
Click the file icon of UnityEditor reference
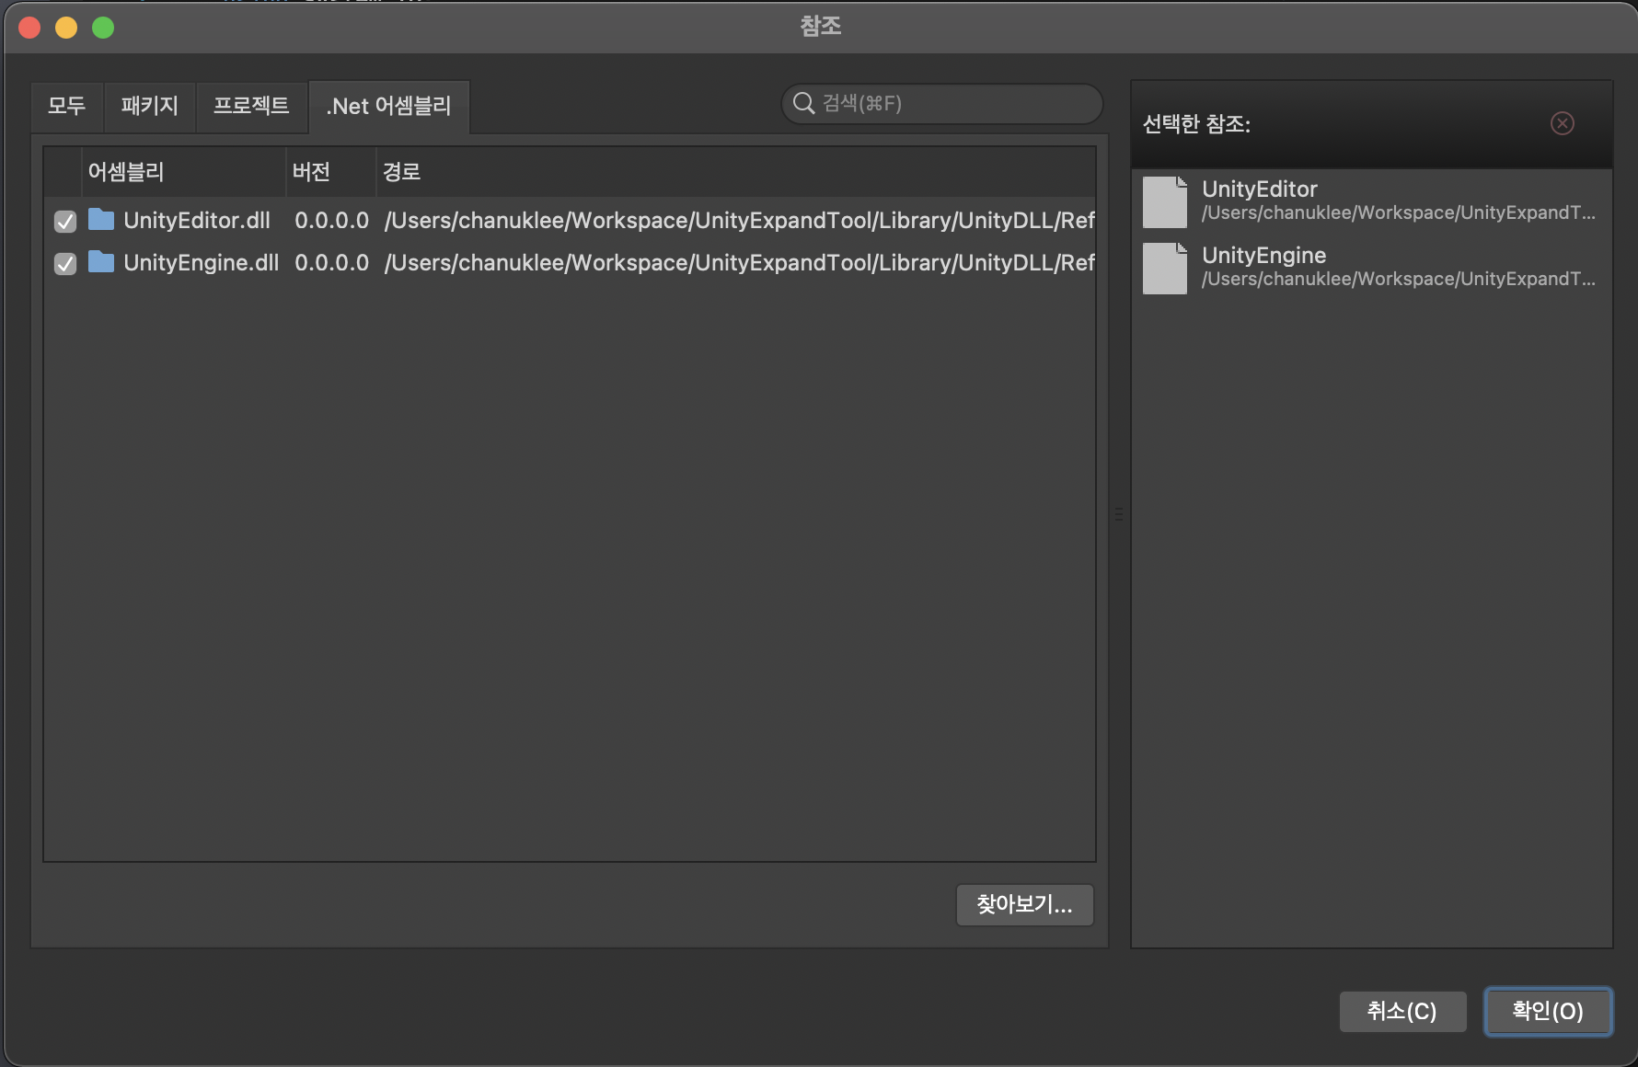pos(1165,202)
